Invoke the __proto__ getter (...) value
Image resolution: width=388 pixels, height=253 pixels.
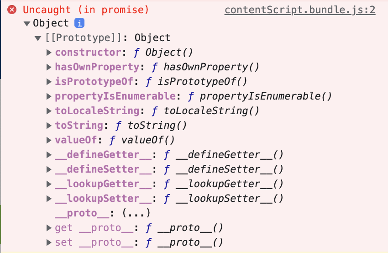tap(136, 213)
